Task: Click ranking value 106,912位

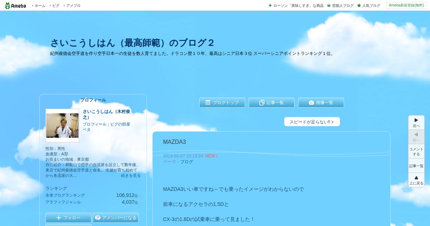Action: (x=127, y=196)
